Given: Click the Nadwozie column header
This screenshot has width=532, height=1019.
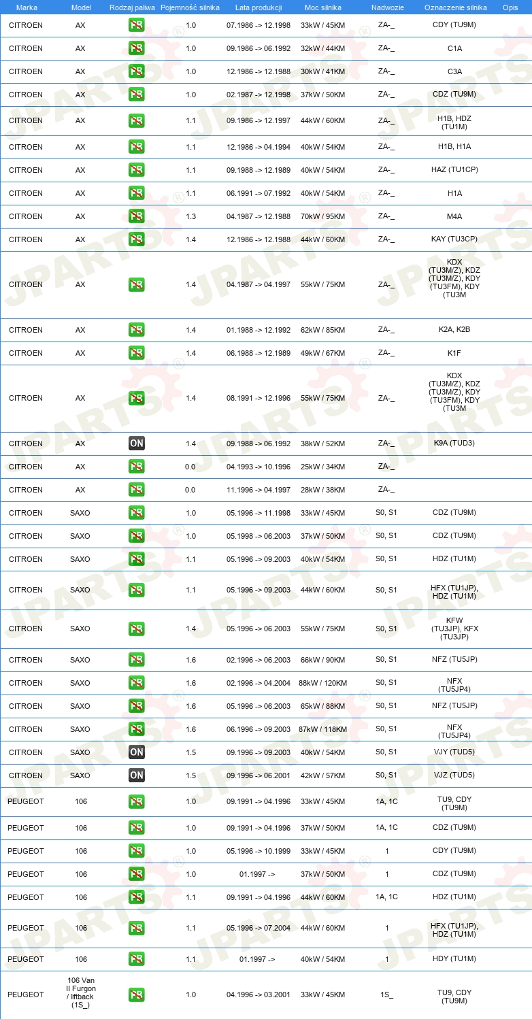Looking at the screenshot, I should (x=386, y=7).
